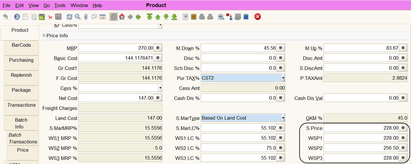
Task: Open the Tools menu
Action: 60,5
